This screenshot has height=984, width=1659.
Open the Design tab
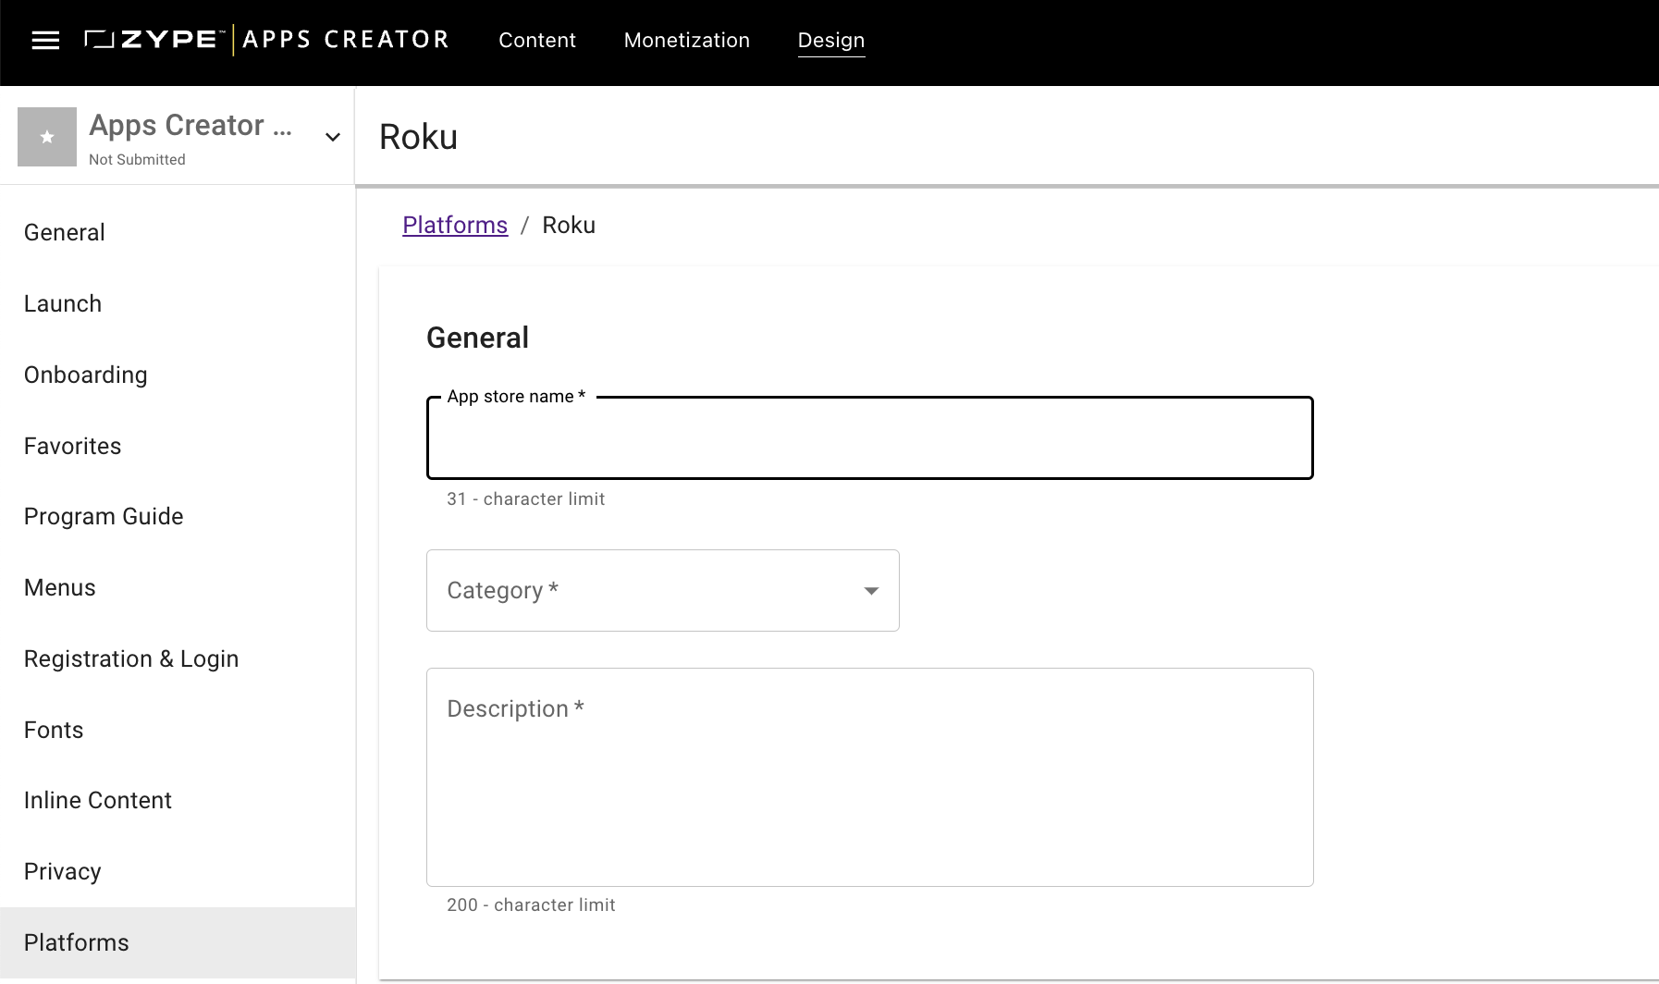(831, 40)
